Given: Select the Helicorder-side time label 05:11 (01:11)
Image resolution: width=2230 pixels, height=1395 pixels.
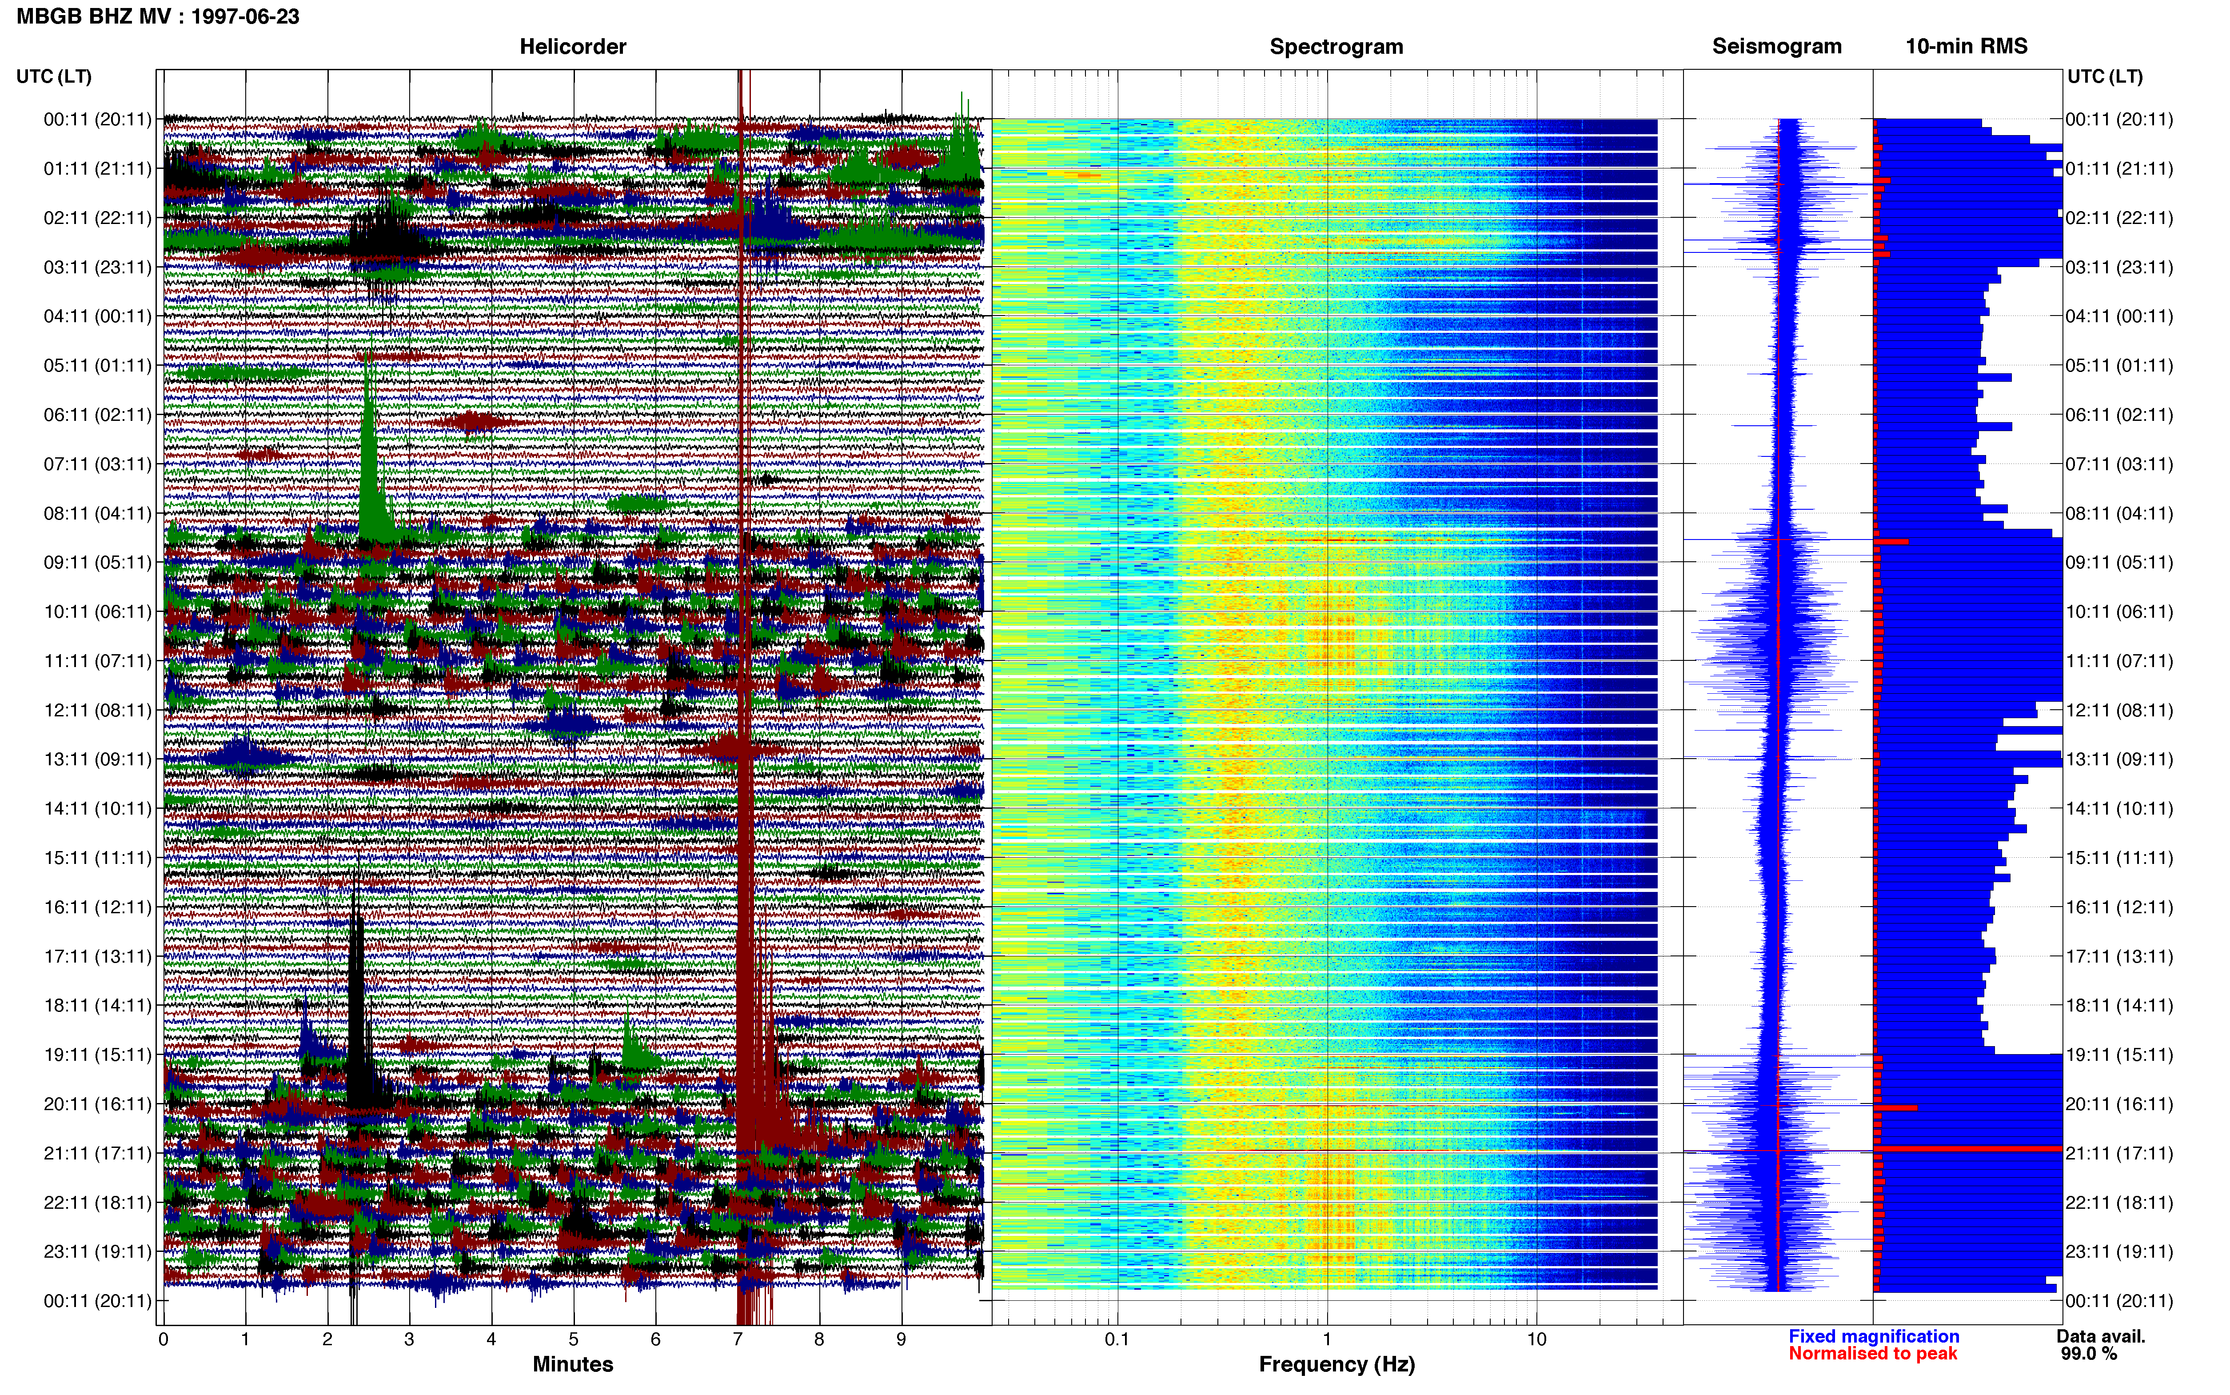Looking at the screenshot, I should (97, 365).
